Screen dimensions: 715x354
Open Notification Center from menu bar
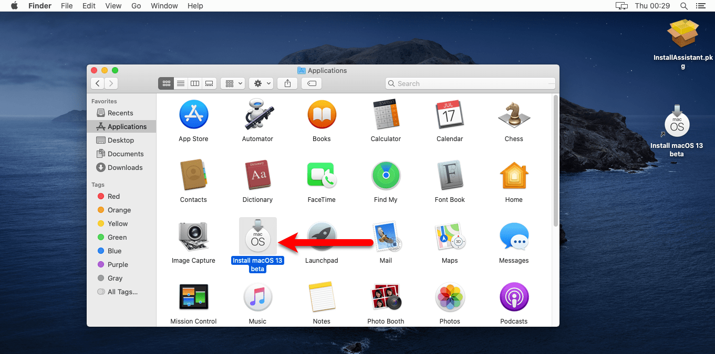coord(700,6)
